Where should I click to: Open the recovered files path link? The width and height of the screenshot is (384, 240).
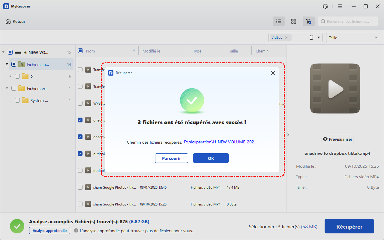coord(220,142)
